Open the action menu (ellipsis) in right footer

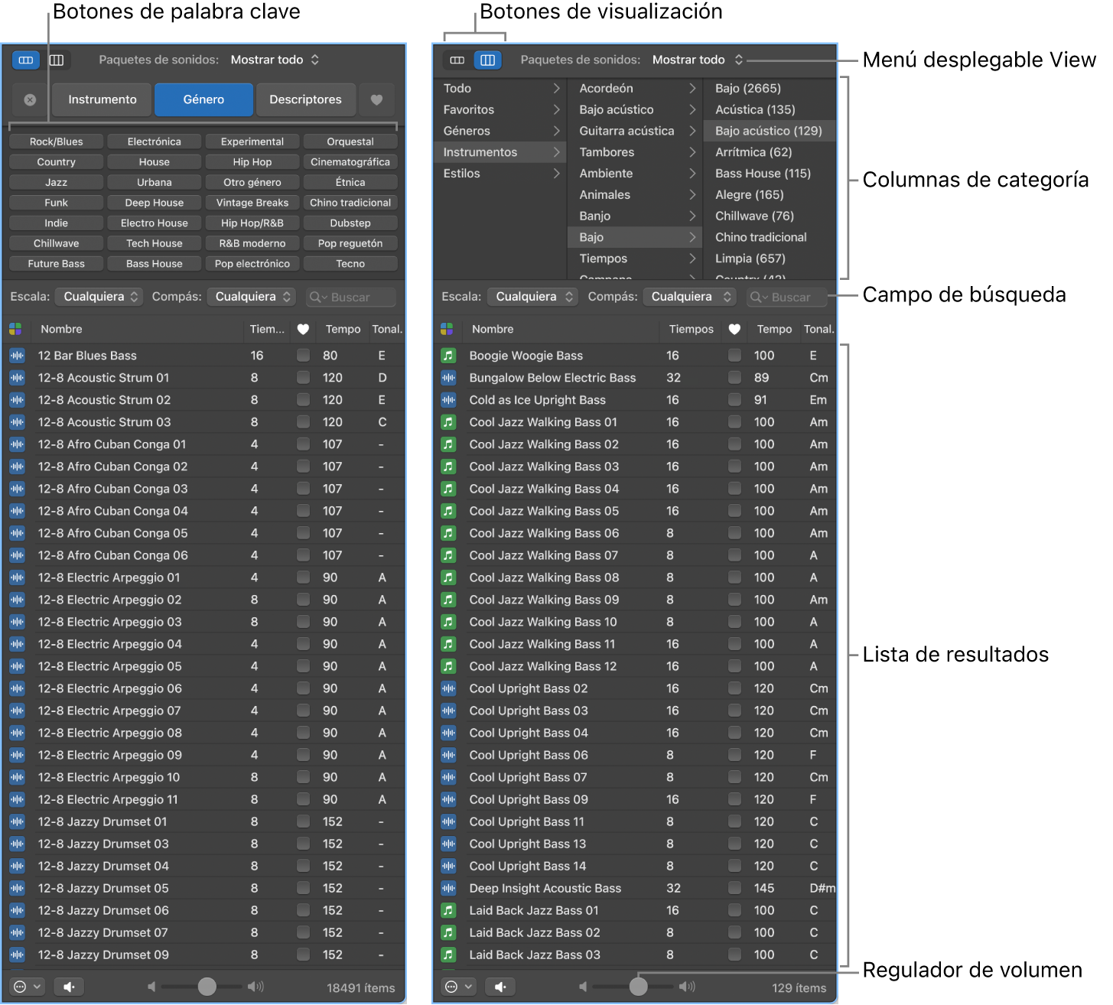tap(459, 987)
